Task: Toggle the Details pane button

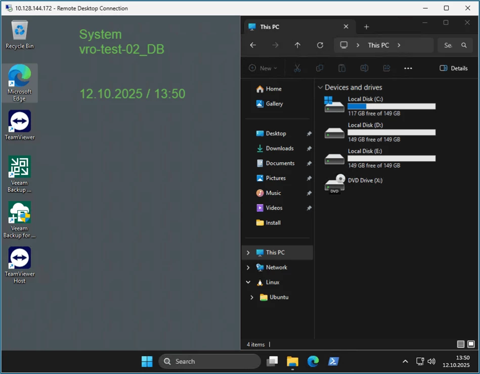Action: tap(454, 68)
